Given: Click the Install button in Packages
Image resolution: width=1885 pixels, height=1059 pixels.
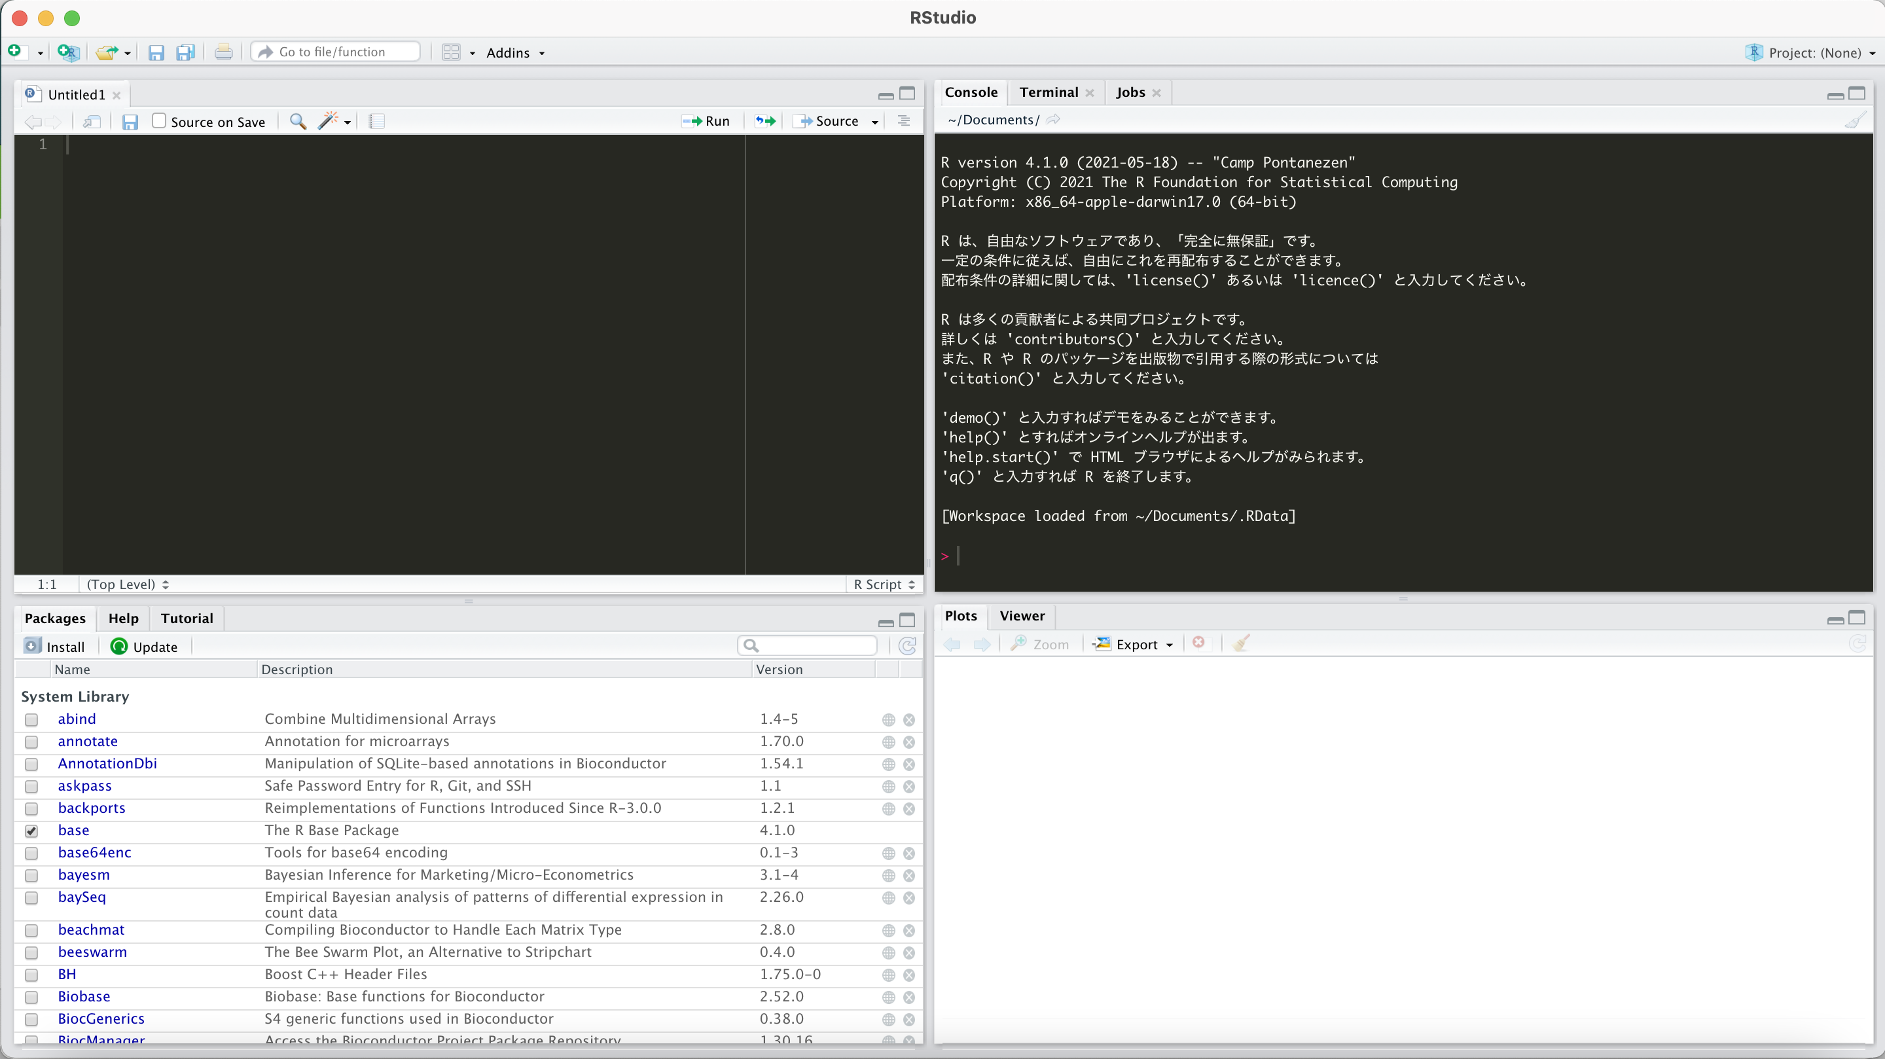Looking at the screenshot, I should (56, 646).
